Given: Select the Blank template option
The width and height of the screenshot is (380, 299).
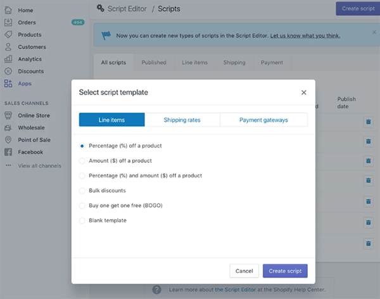Looking at the screenshot, I should [x=82, y=220].
